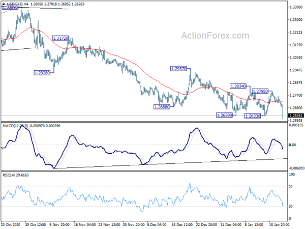Click the MACD axis value -0.006093
This screenshot has width=305, height=229.
(296, 168)
